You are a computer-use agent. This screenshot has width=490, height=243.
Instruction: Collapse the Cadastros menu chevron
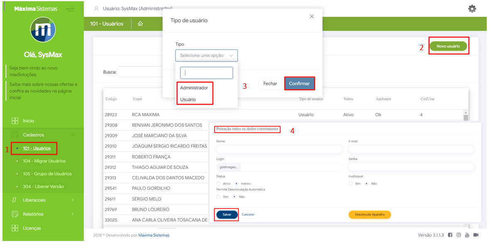click(73, 135)
